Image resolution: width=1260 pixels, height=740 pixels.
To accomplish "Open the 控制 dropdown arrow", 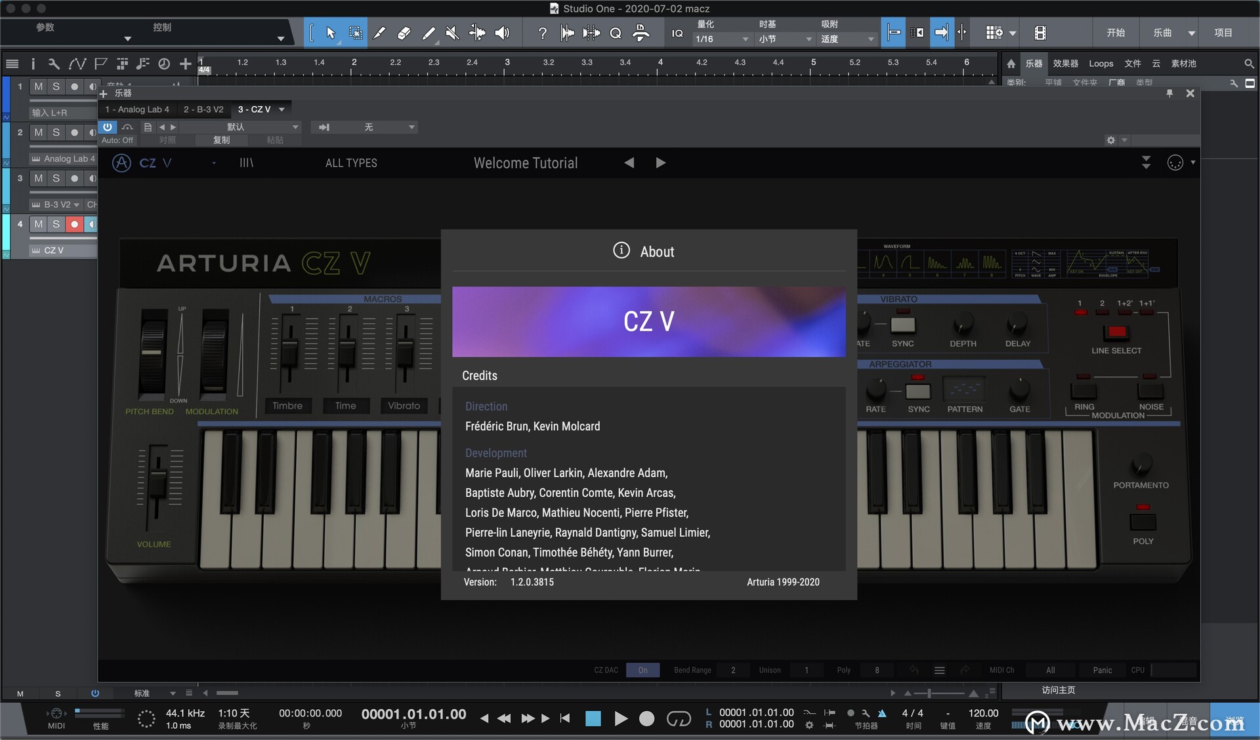I will pyautogui.click(x=281, y=39).
